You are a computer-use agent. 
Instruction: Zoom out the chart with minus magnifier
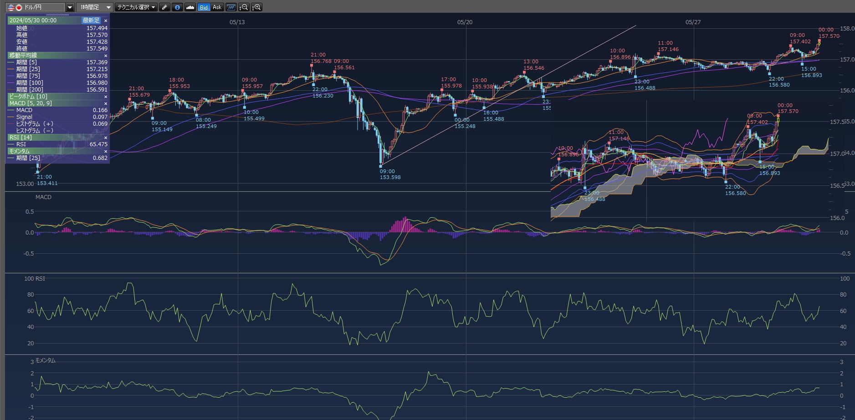tap(244, 7)
